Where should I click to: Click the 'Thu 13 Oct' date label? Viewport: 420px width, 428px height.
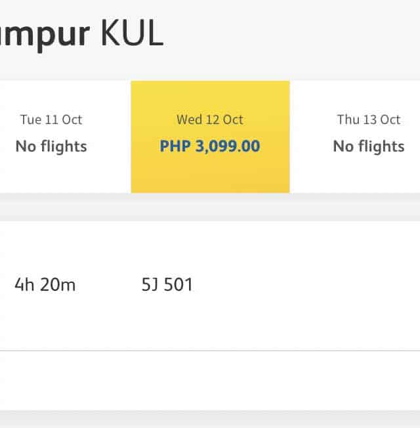pyautogui.click(x=368, y=119)
